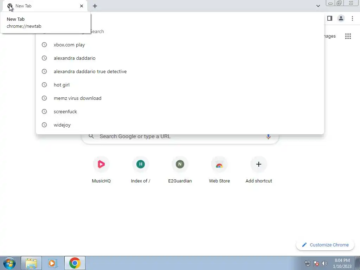Toggle the Chrome side panel

tap(330, 18)
